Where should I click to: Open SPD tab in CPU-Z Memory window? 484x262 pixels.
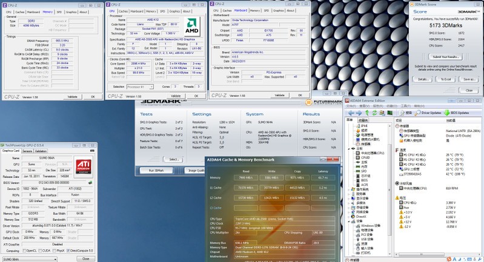[59, 12]
